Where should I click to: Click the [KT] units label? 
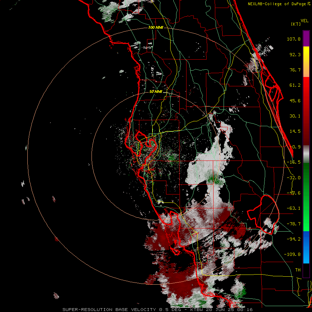296,24
